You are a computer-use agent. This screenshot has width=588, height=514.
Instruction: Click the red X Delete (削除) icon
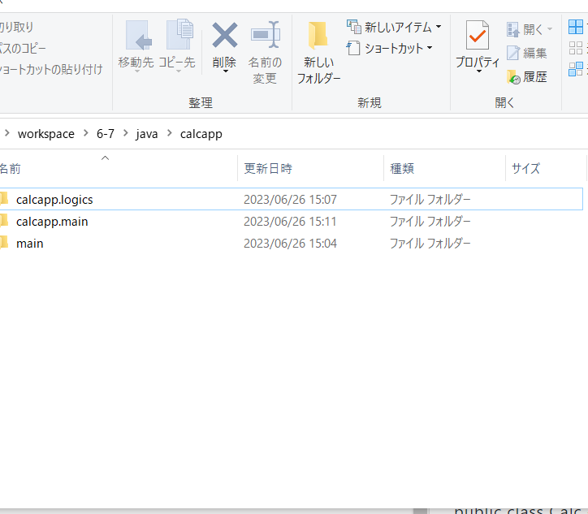point(224,37)
